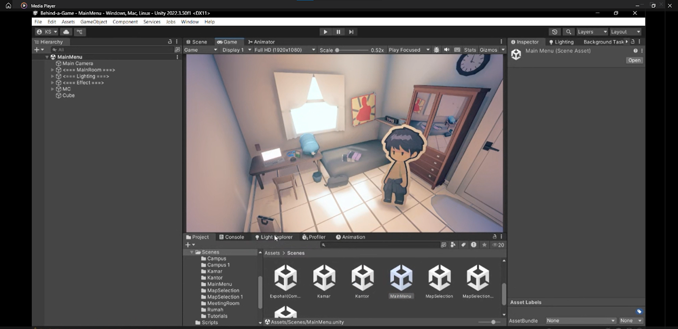The height and width of the screenshot is (329, 678).
Task: Toggle the Stats overlay in Game view
Action: [470, 50]
